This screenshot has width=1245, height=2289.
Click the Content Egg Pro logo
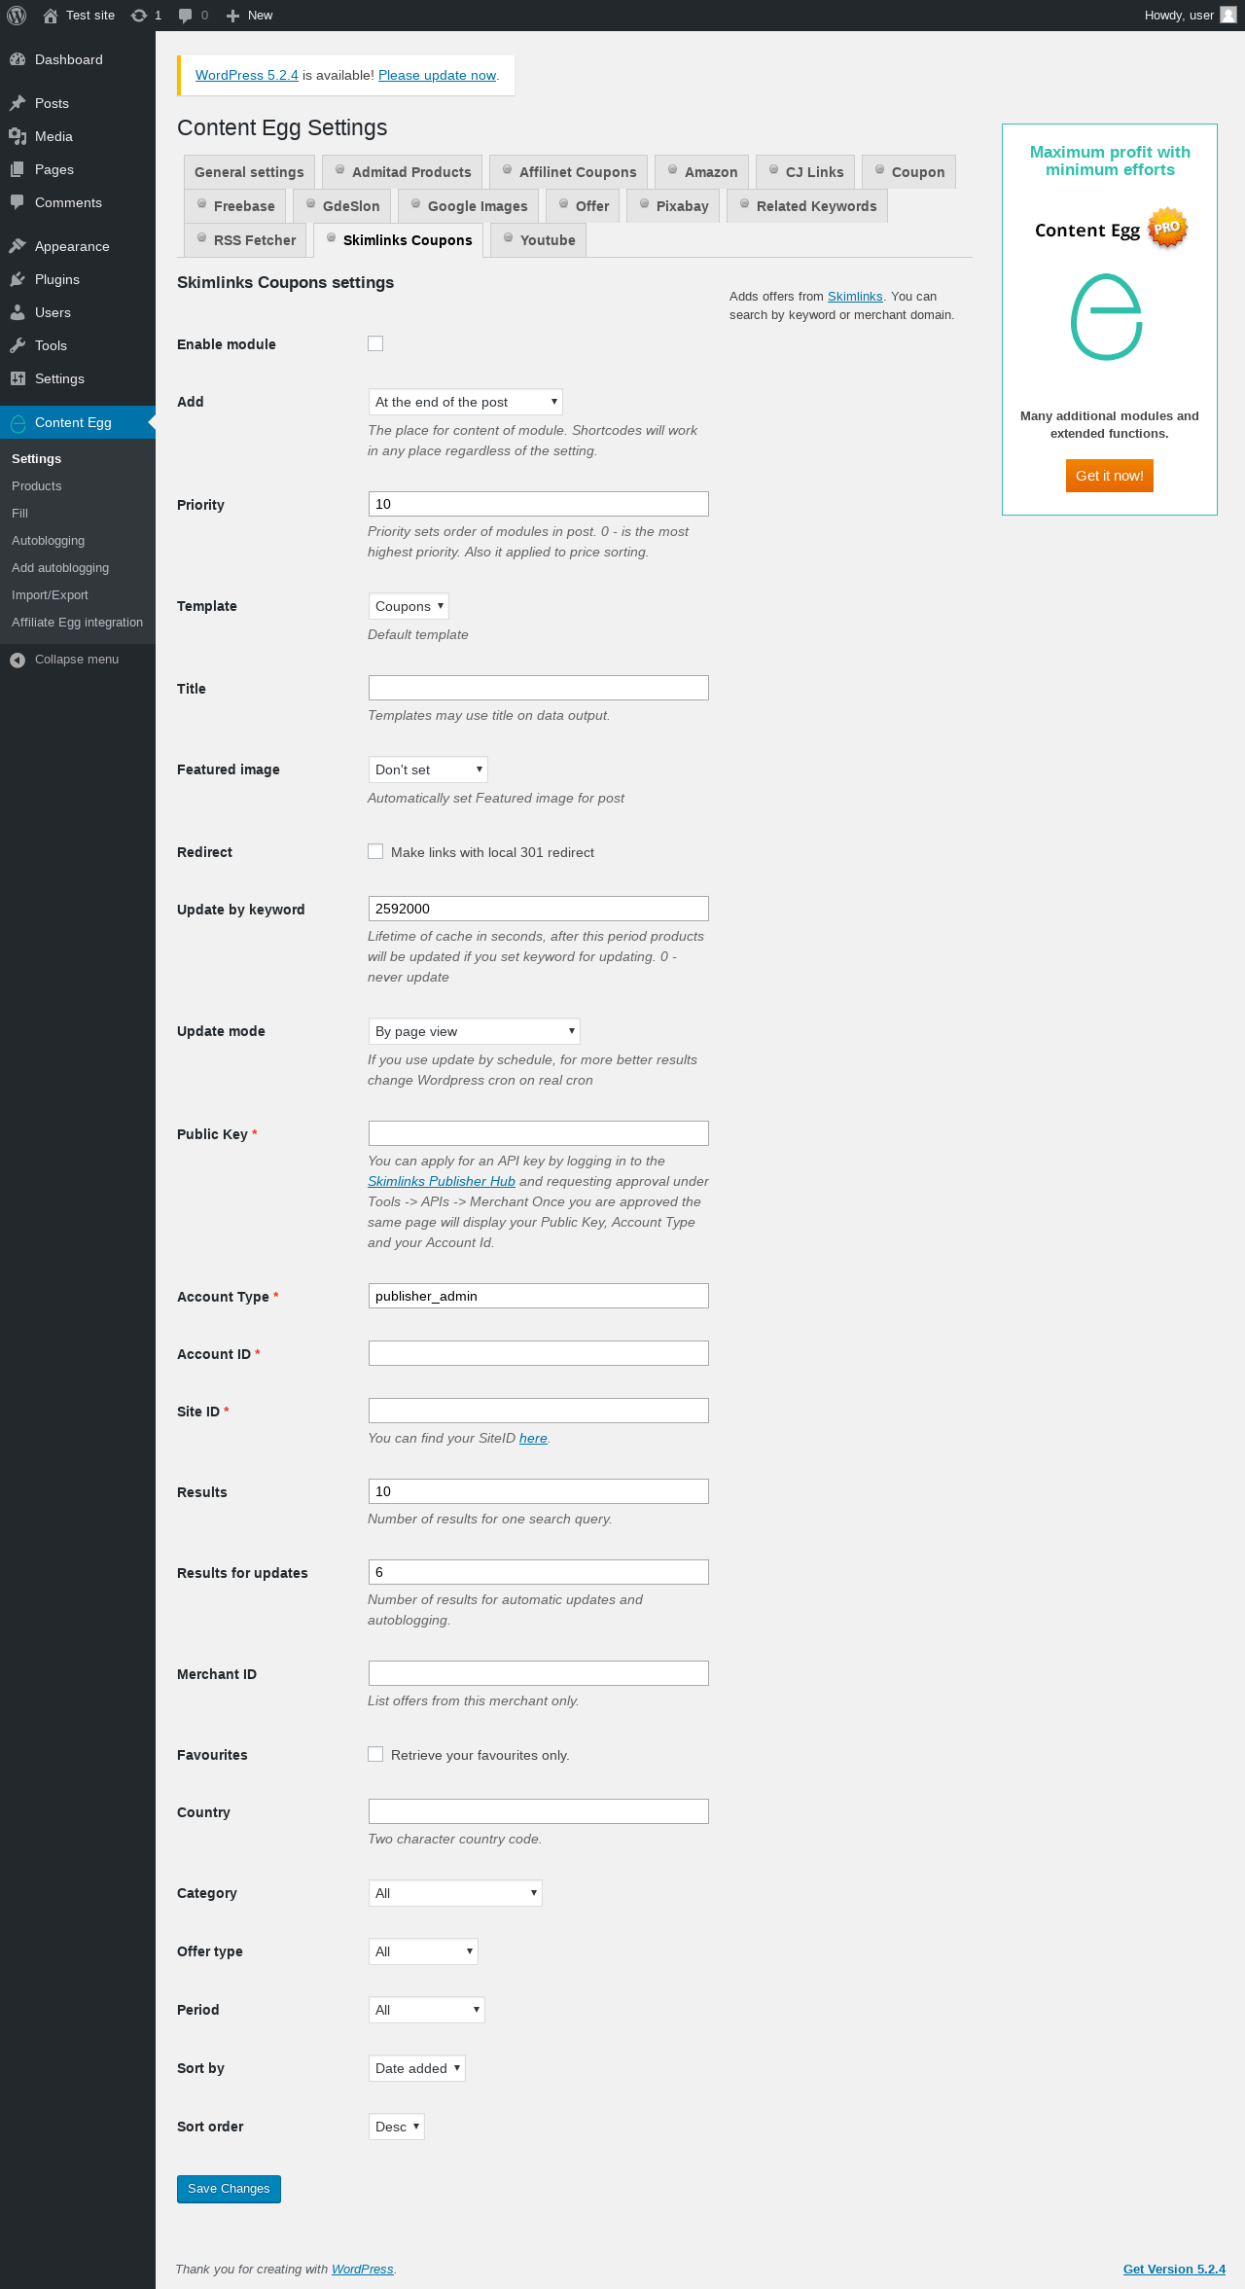tap(1110, 229)
